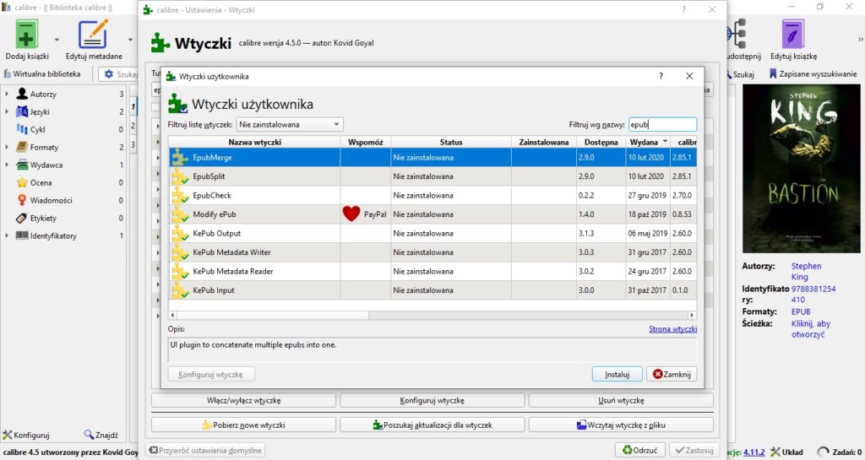Click the red heart donate icon
The height and width of the screenshot is (460, 865).
pos(351,214)
